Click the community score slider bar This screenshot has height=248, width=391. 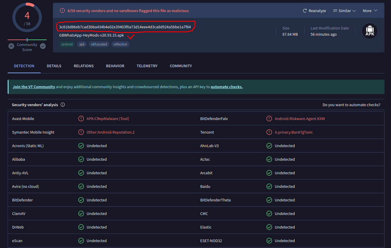[x=27, y=40]
